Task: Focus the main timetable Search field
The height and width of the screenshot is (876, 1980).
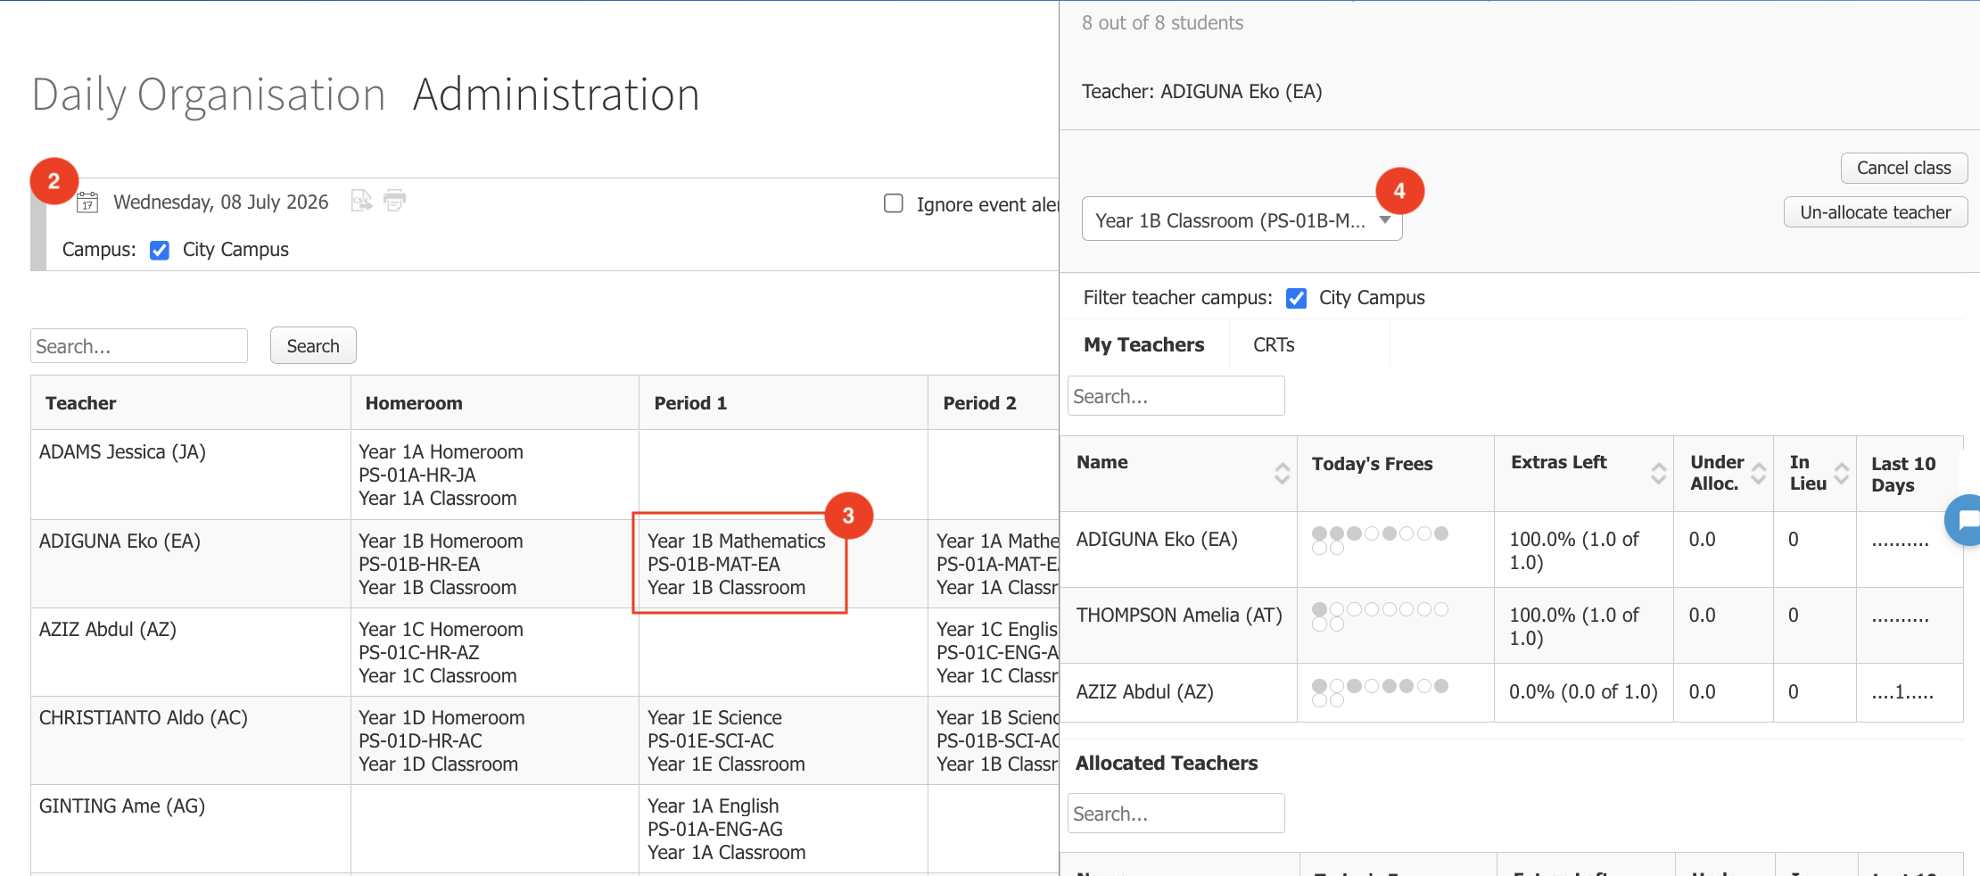Action: coord(139,346)
